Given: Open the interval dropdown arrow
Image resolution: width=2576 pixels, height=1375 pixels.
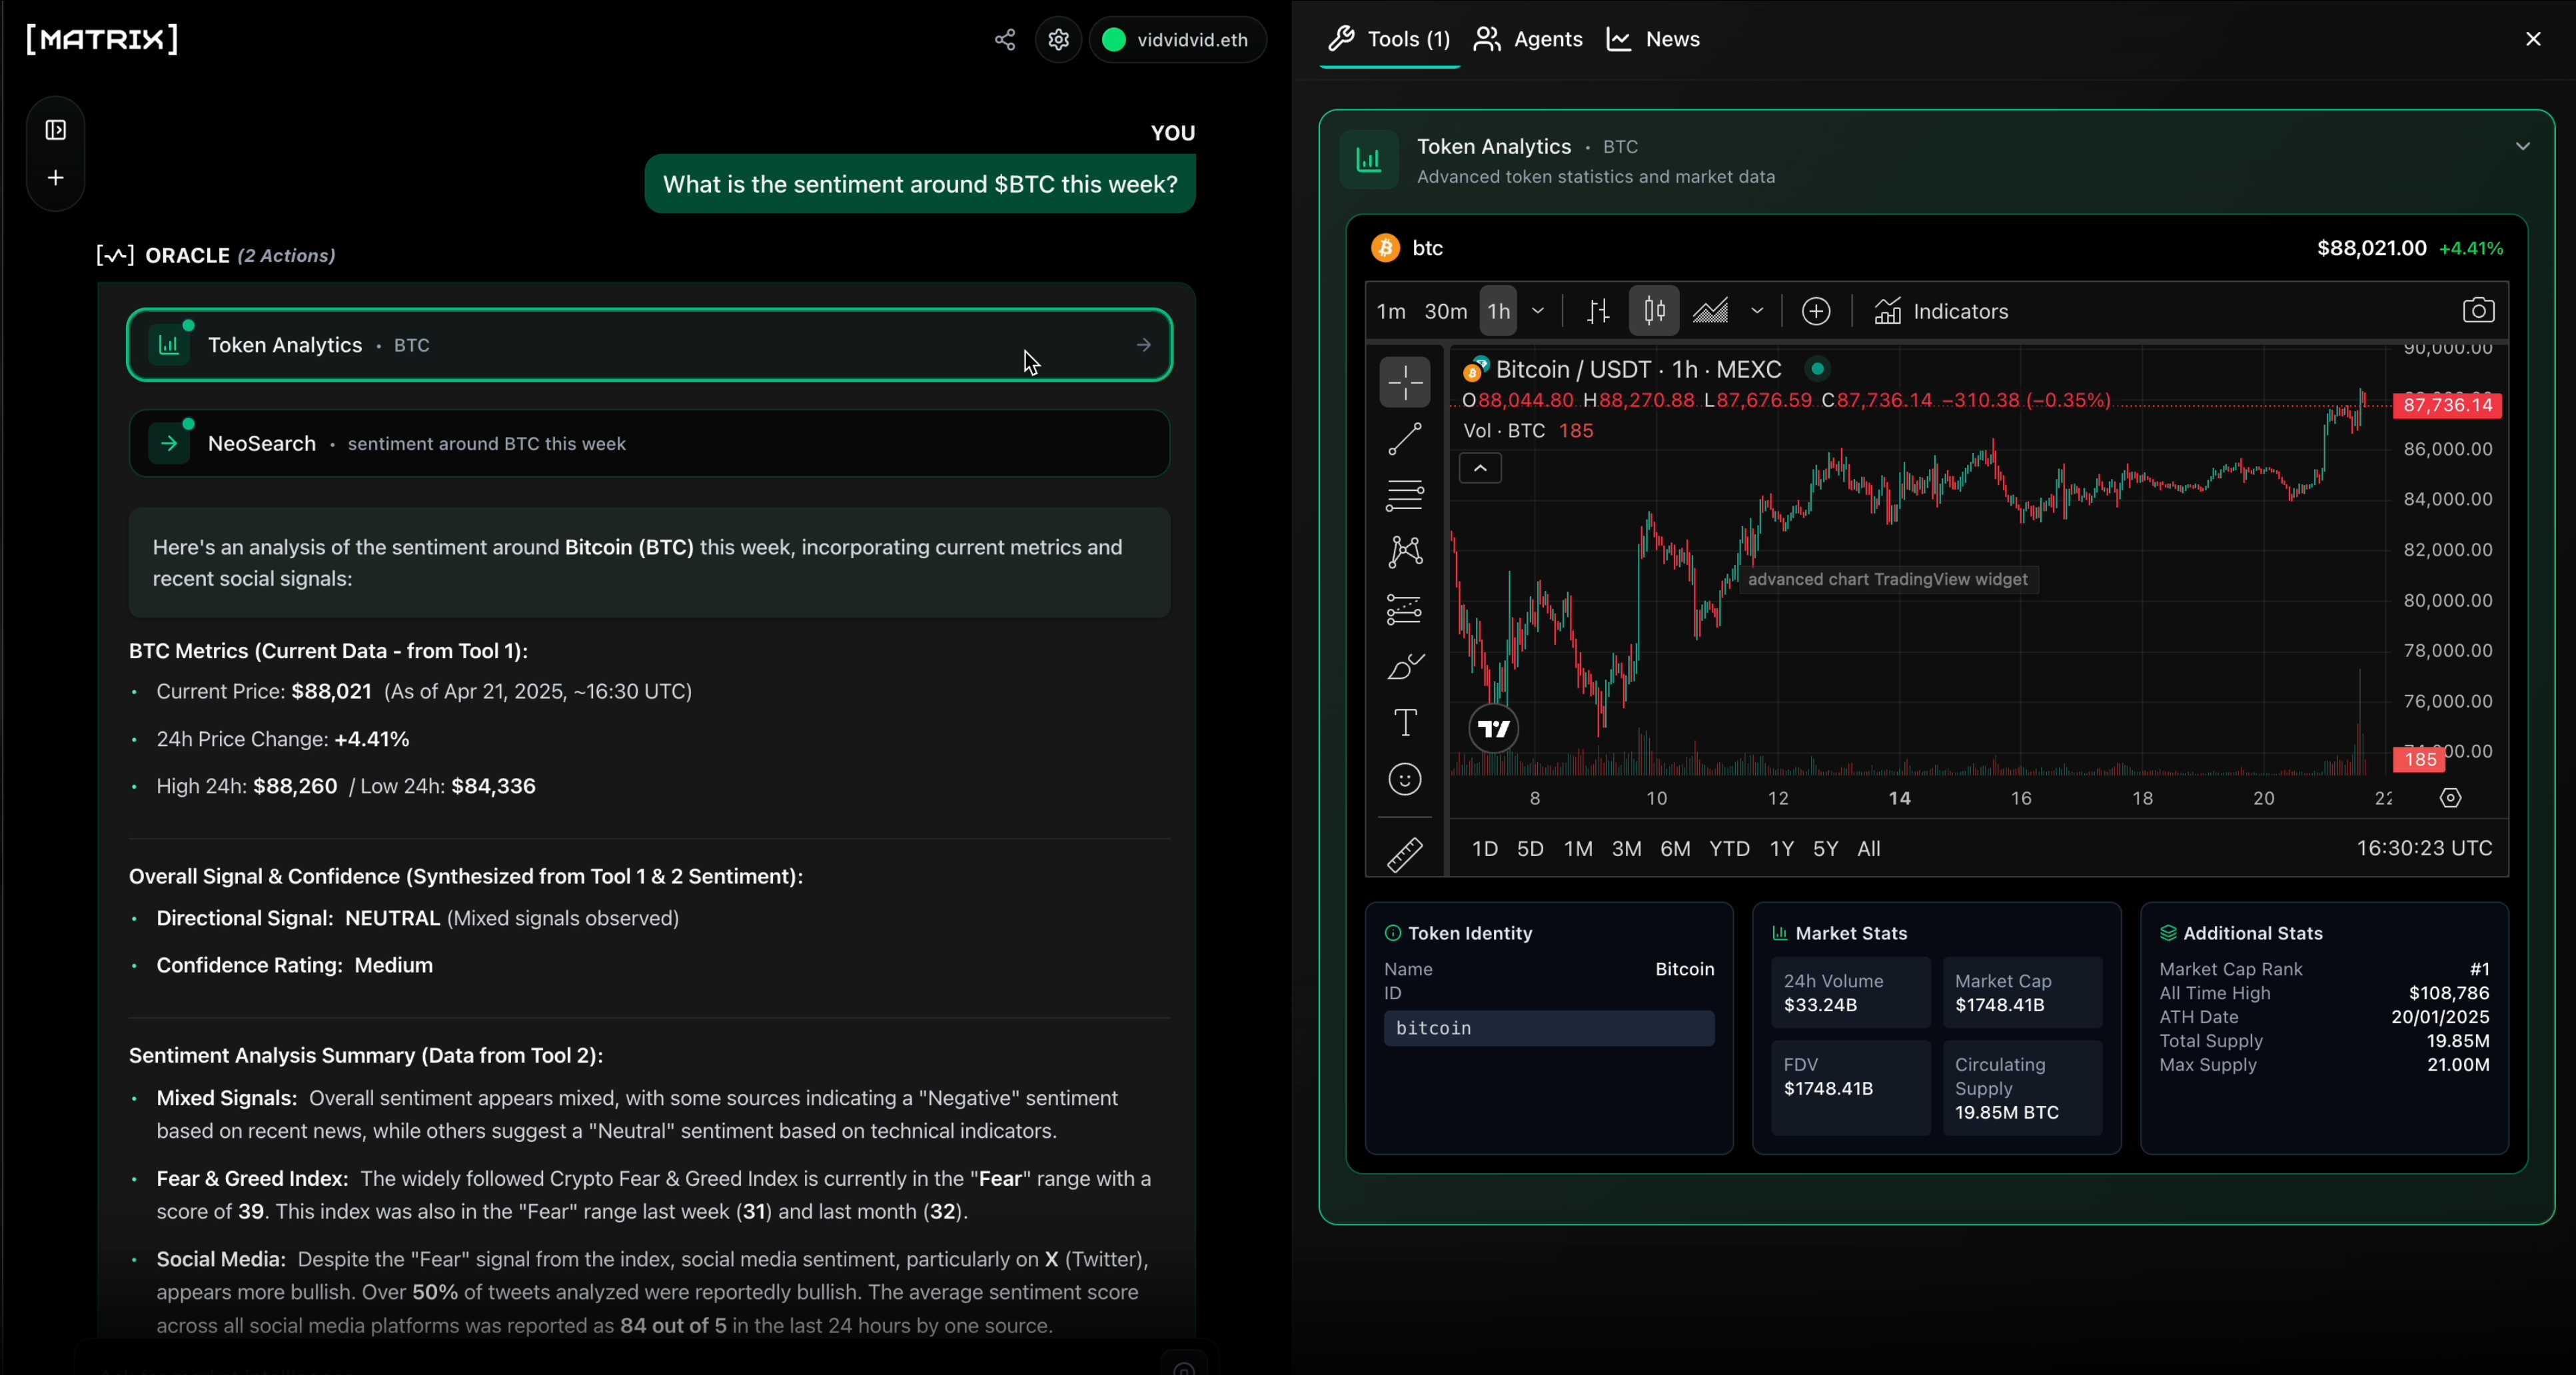Looking at the screenshot, I should coord(1538,311).
